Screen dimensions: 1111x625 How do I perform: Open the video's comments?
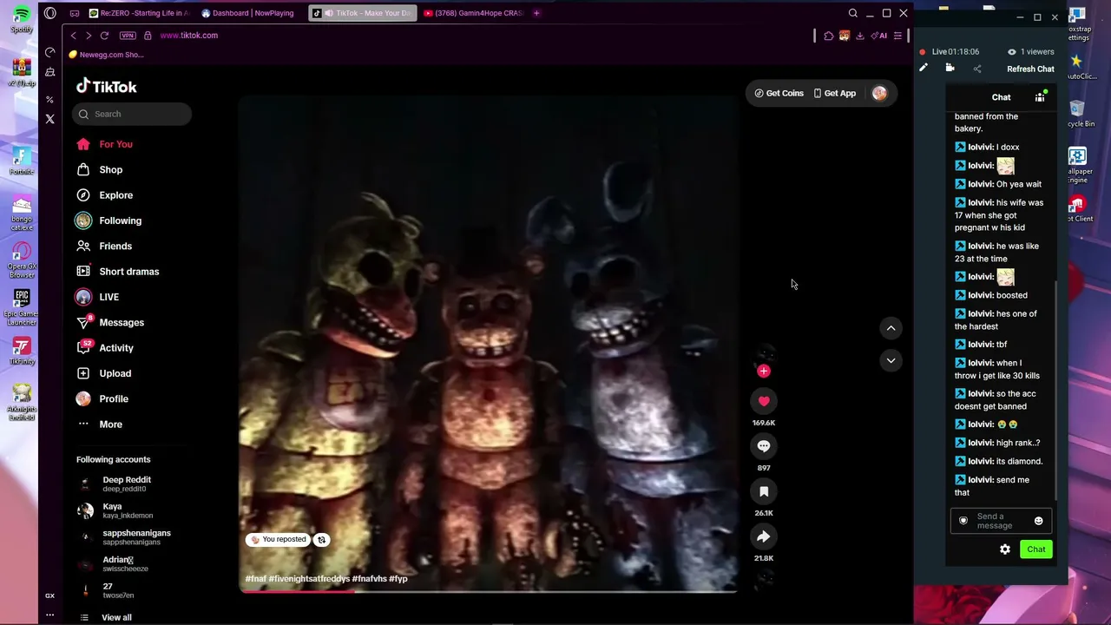[x=764, y=446]
